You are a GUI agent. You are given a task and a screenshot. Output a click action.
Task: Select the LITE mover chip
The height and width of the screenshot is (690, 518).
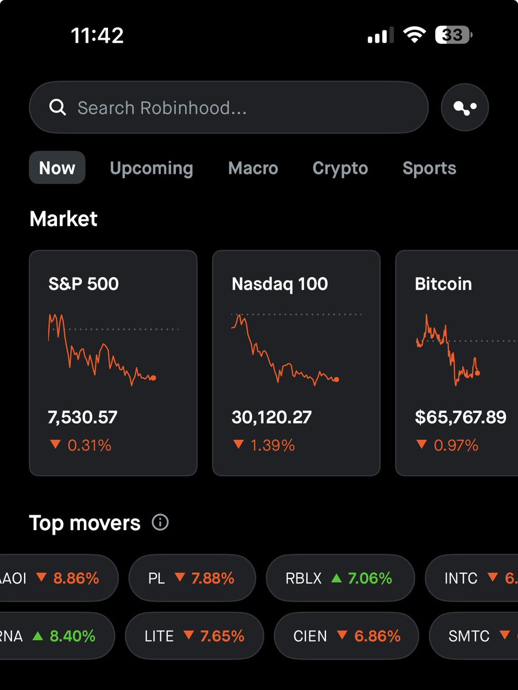pyautogui.click(x=194, y=636)
